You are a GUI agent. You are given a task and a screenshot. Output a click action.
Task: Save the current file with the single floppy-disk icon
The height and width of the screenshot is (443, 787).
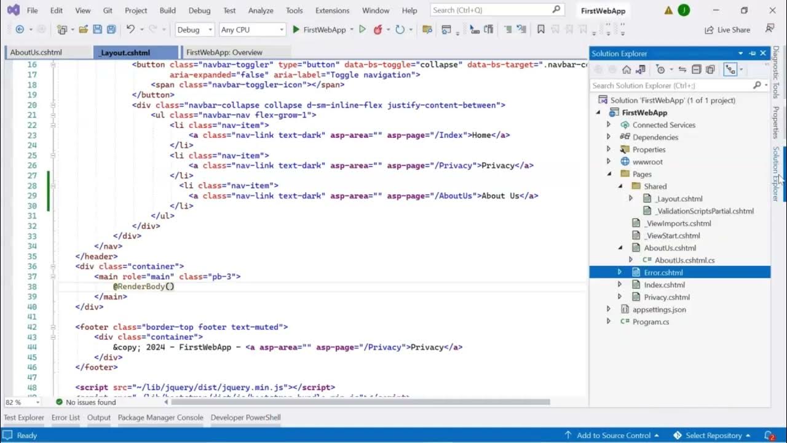click(97, 30)
